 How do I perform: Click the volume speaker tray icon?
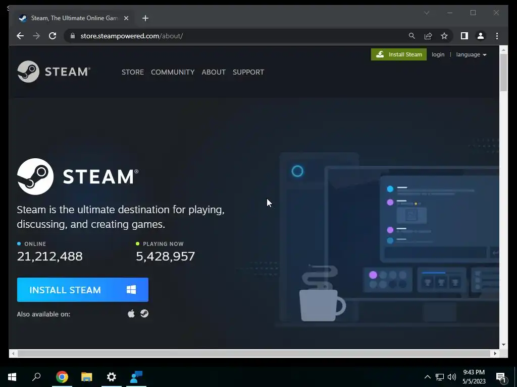(x=452, y=377)
